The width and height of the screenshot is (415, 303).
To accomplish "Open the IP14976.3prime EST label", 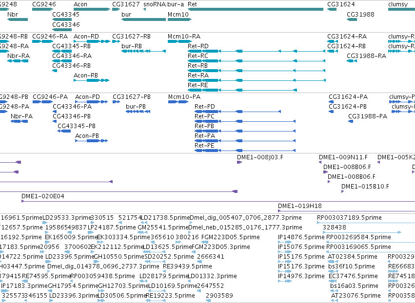I will (x=301, y=276).
